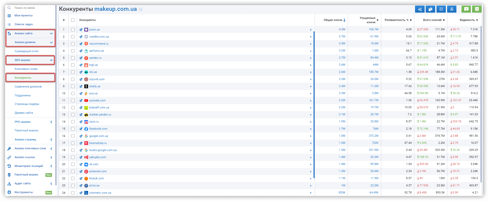The image size is (488, 201).
Task: Open the bigl.ua competitor link
Action: (93, 65)
